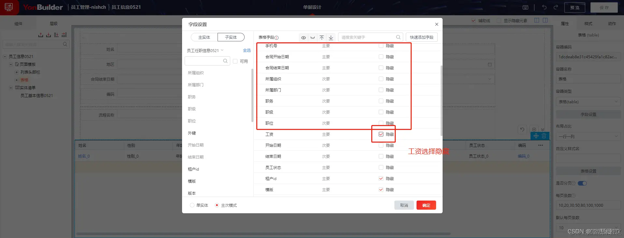Click the sort-list icon in the left panel

pos(56,35)
